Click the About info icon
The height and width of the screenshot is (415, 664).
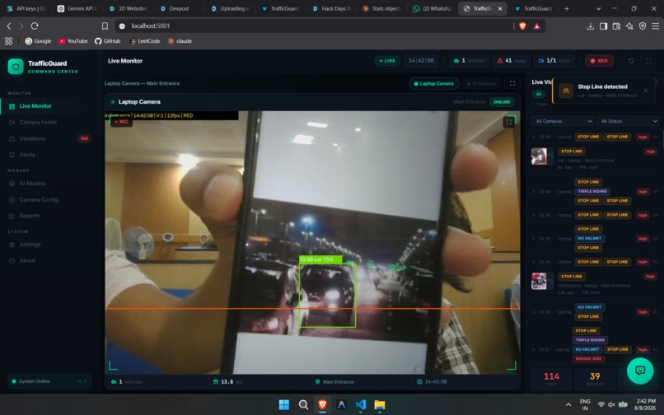(x=12, y=261)
